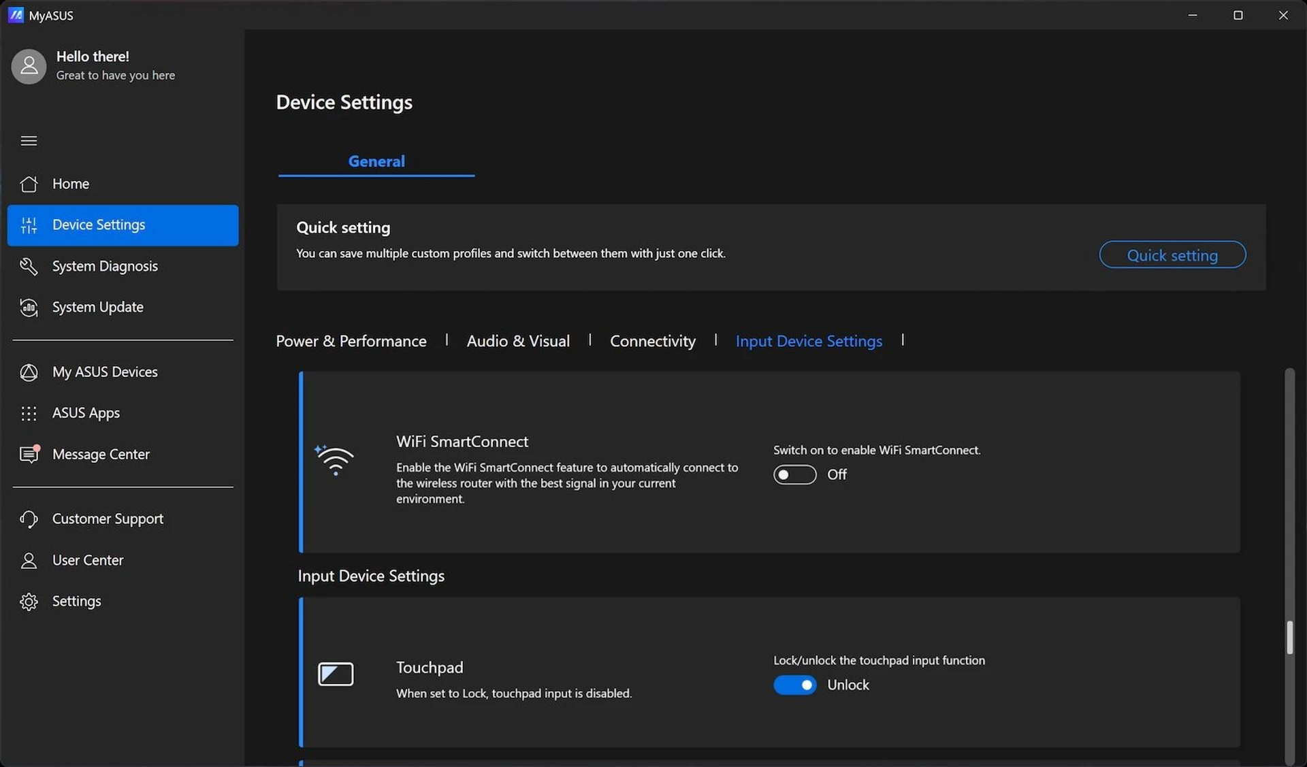The image size is (1307, 767).
Task: Click the 'Hello there!' greeting text
Action: coord(93,56)
